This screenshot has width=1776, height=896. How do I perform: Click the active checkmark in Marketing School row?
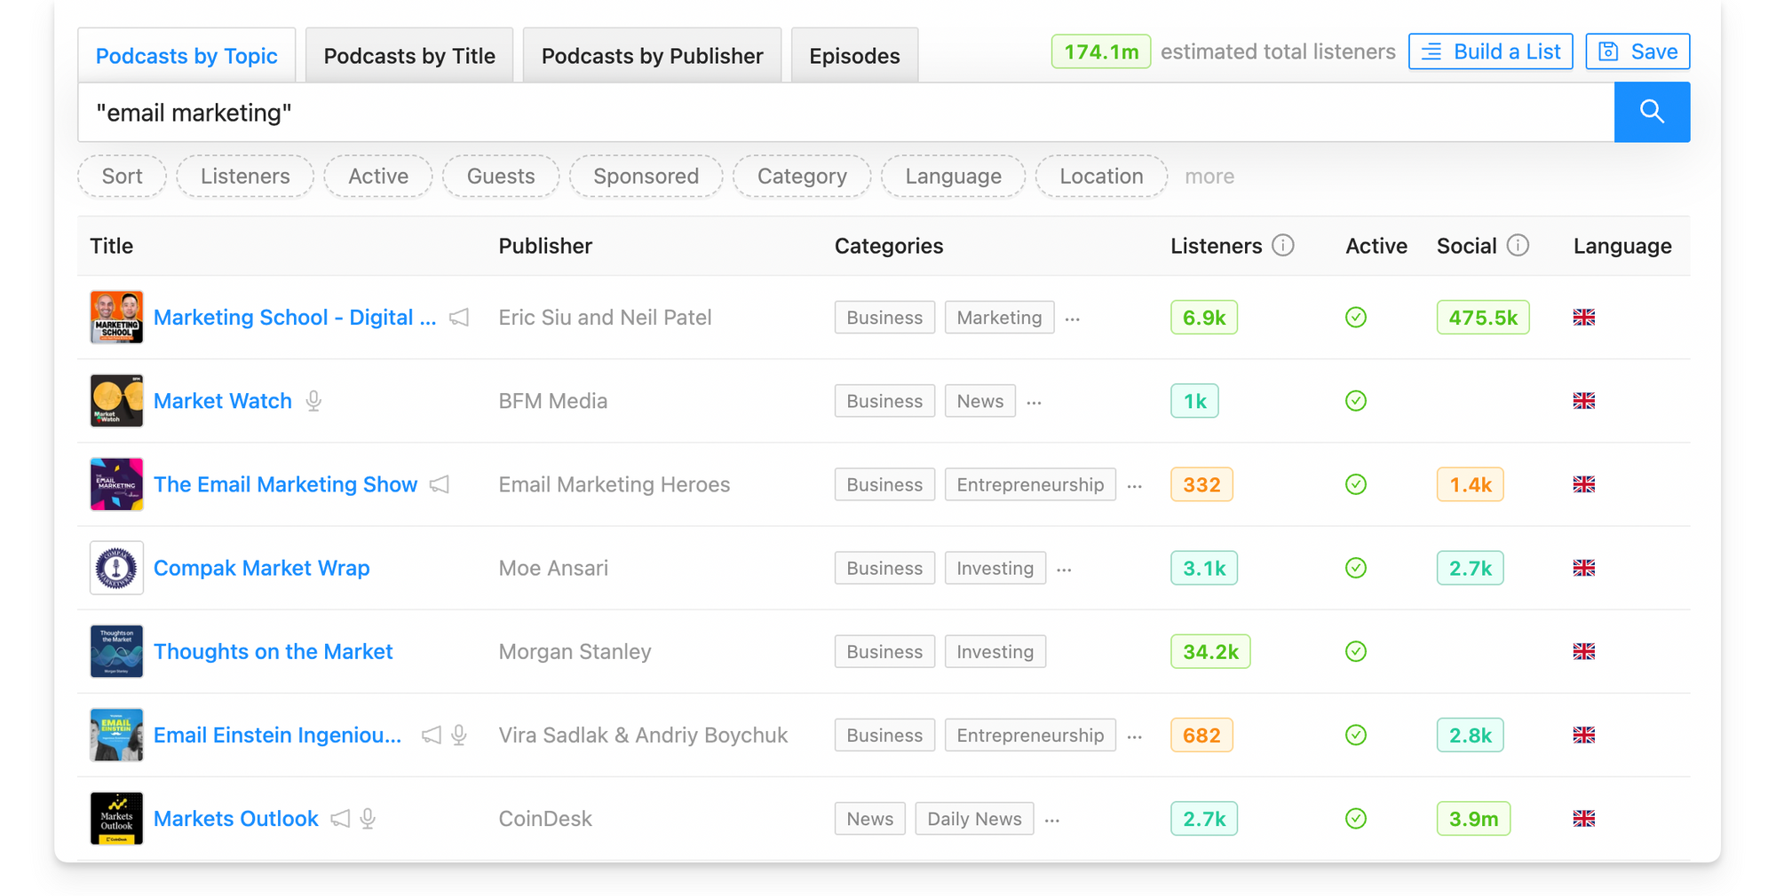(x=1355, y=318)
